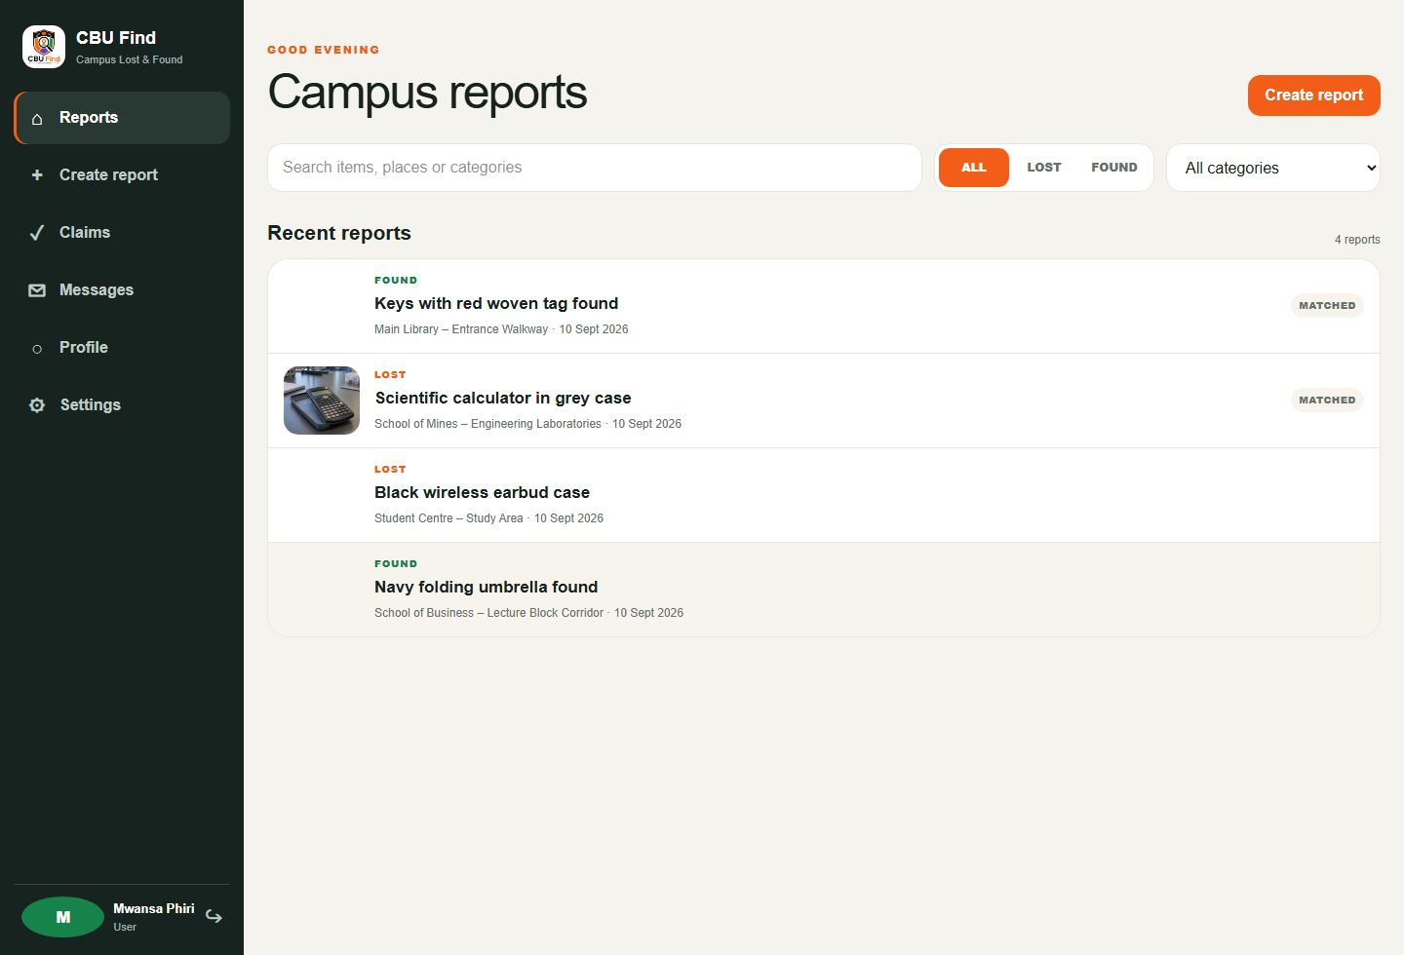Click the Reports home icon
1404x955 pixels.
[37, 119]
